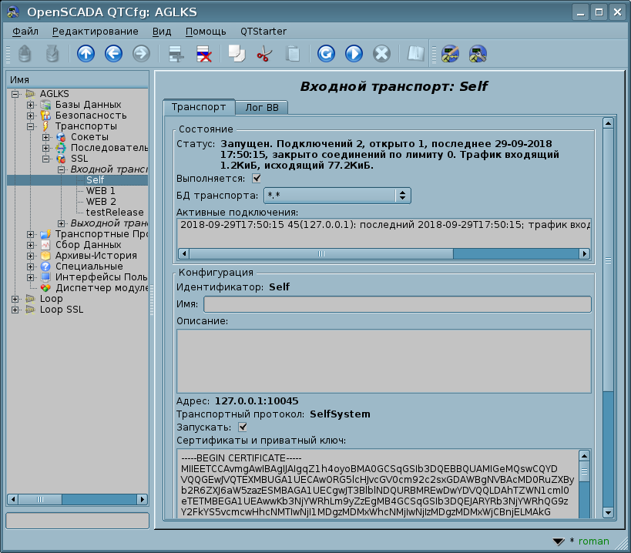Image resolution: width=631 pixels, height=553 pixels.
Task: Open the Помощь menu
Action: 206,32
